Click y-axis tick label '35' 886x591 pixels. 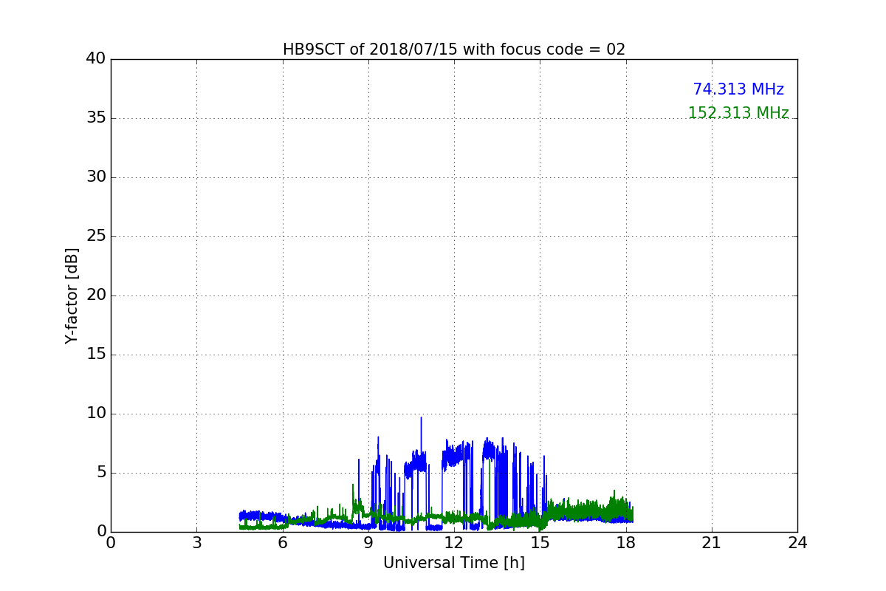point(96,118)
